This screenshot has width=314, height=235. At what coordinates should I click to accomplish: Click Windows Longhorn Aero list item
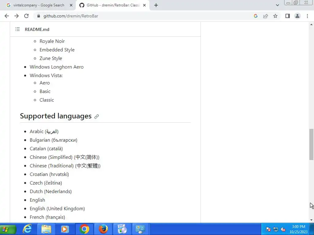(57, 67)
